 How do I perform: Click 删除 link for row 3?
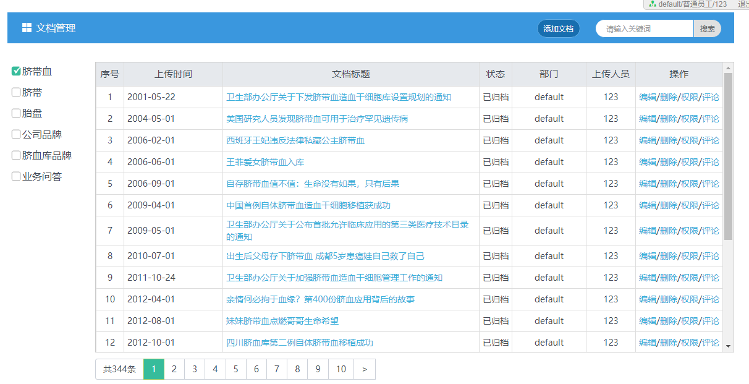coord(669,140)
